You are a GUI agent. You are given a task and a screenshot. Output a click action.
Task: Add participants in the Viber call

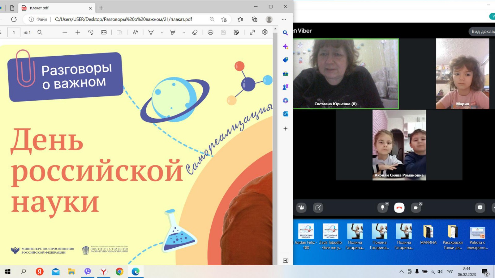[301, 208]
